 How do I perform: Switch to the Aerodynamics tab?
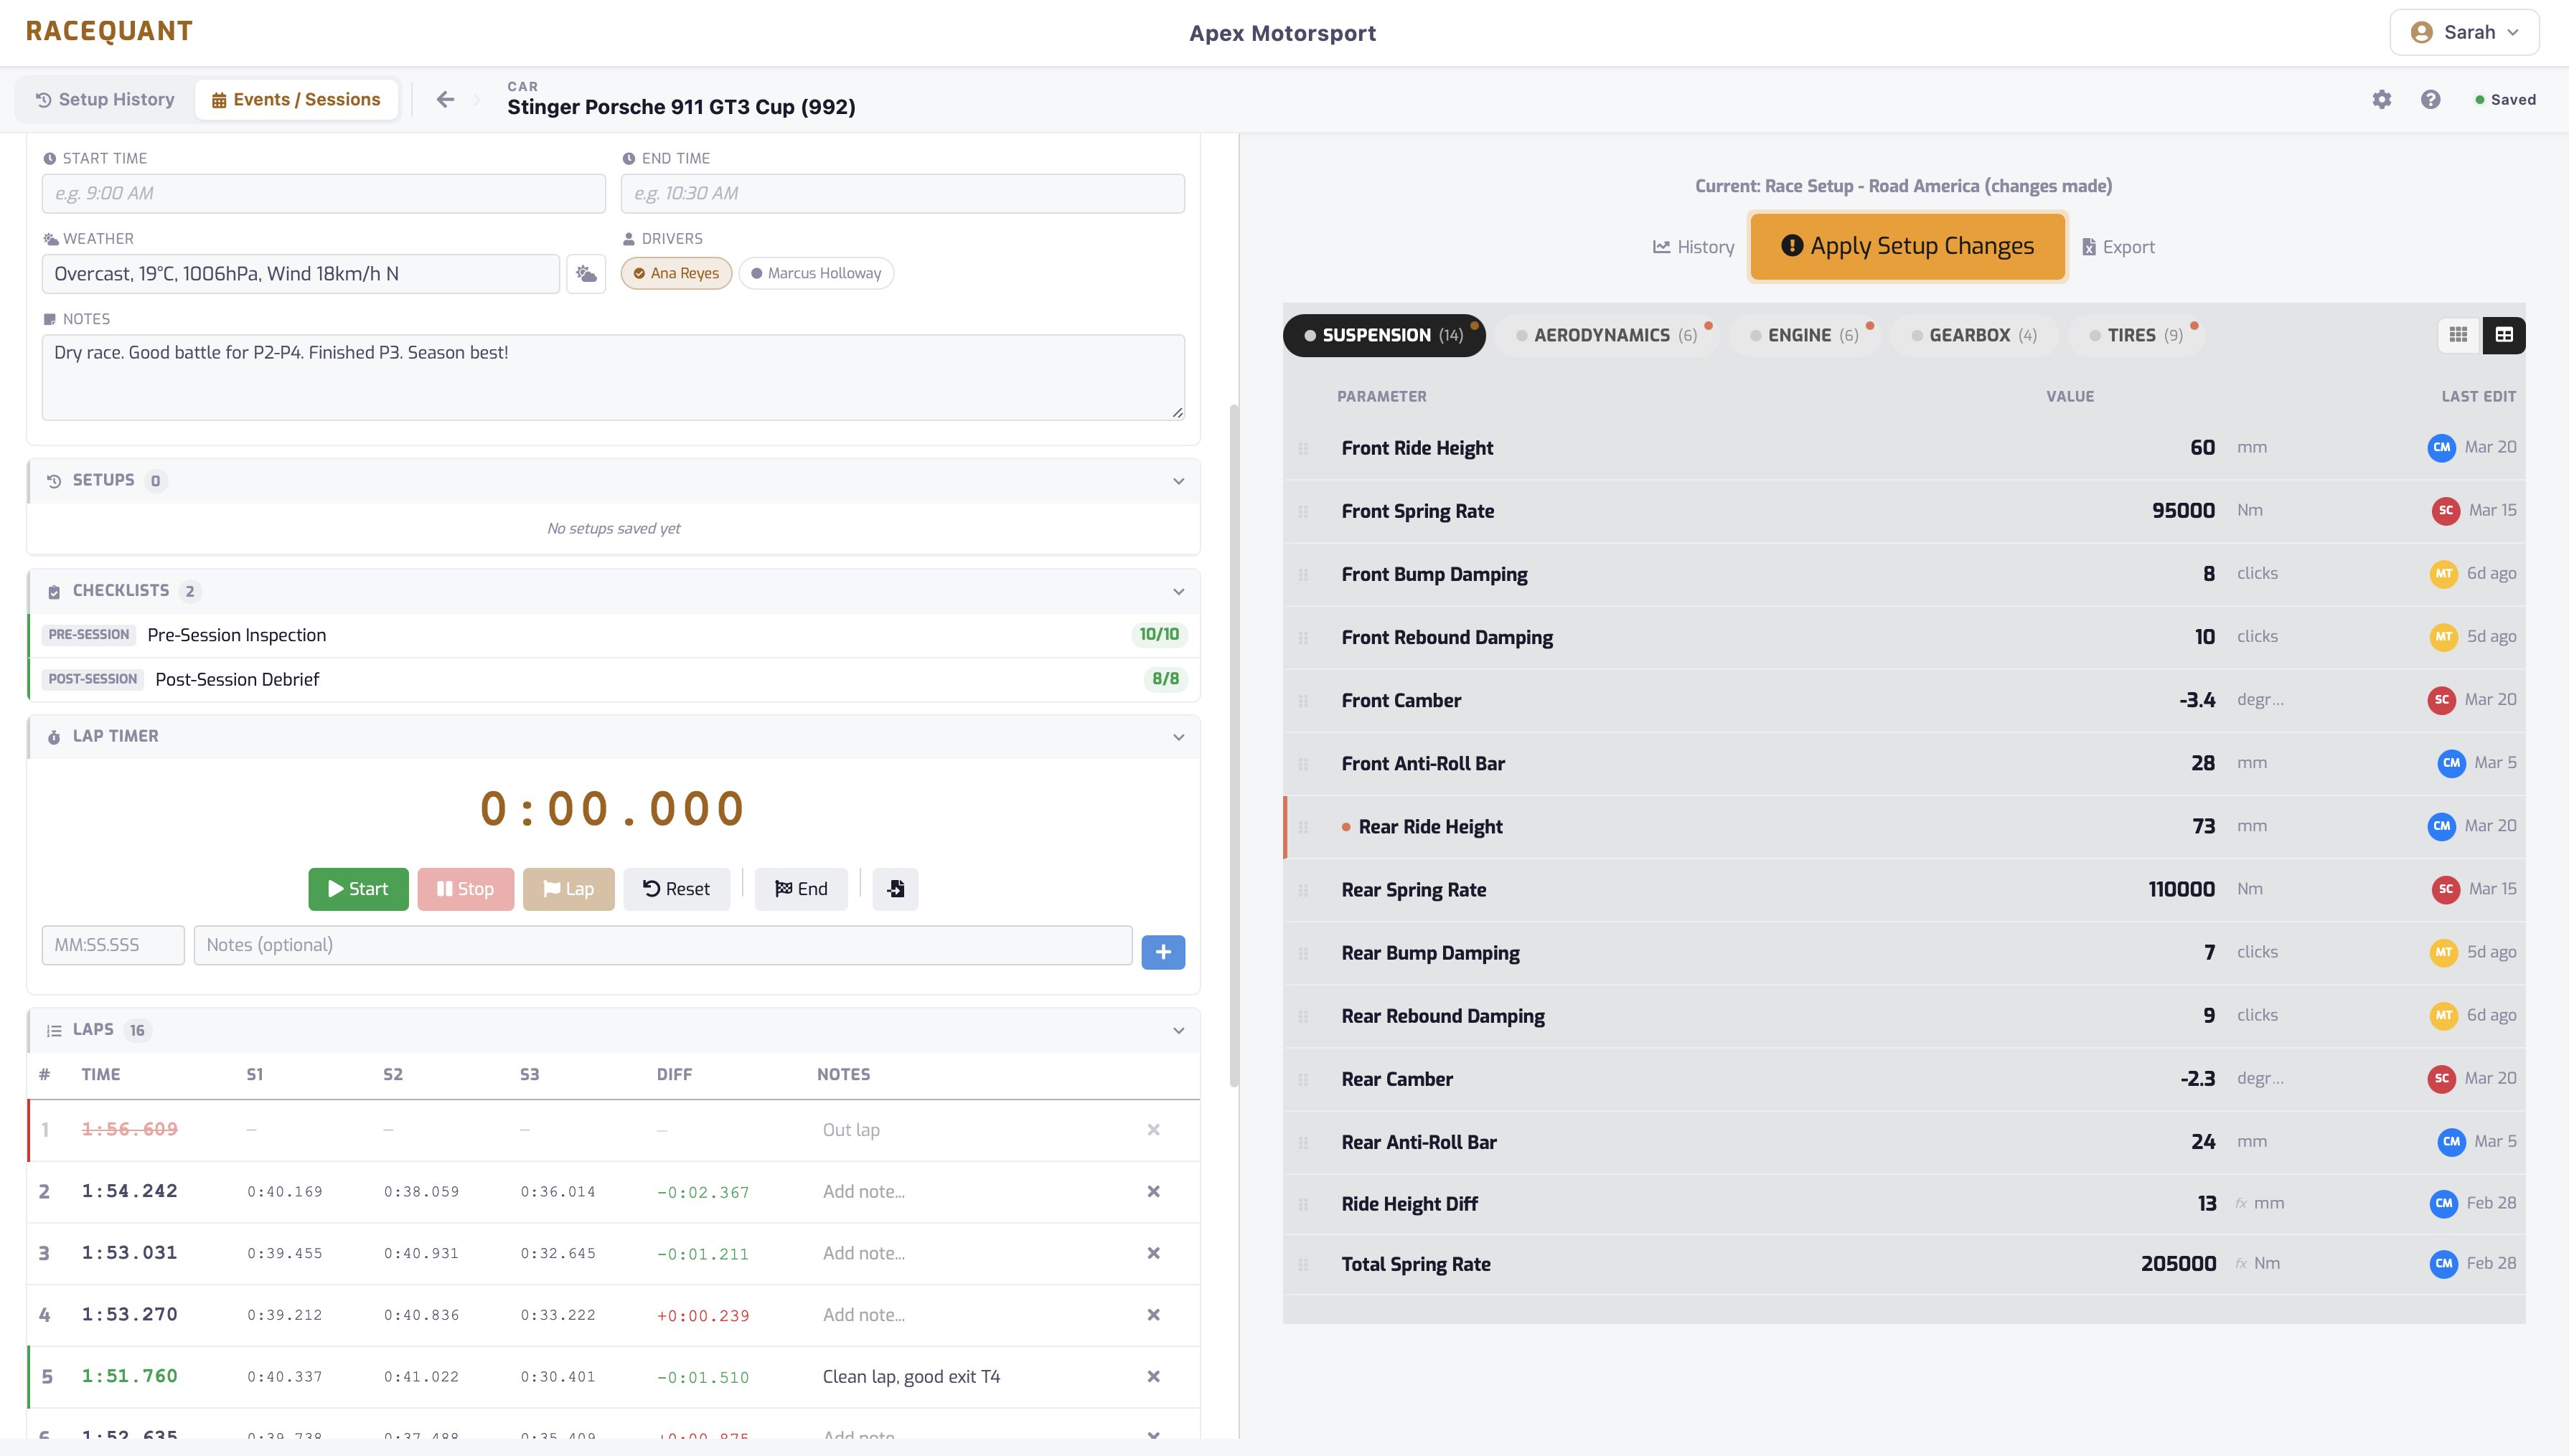pyautogui.click(x=1606, y=335)
